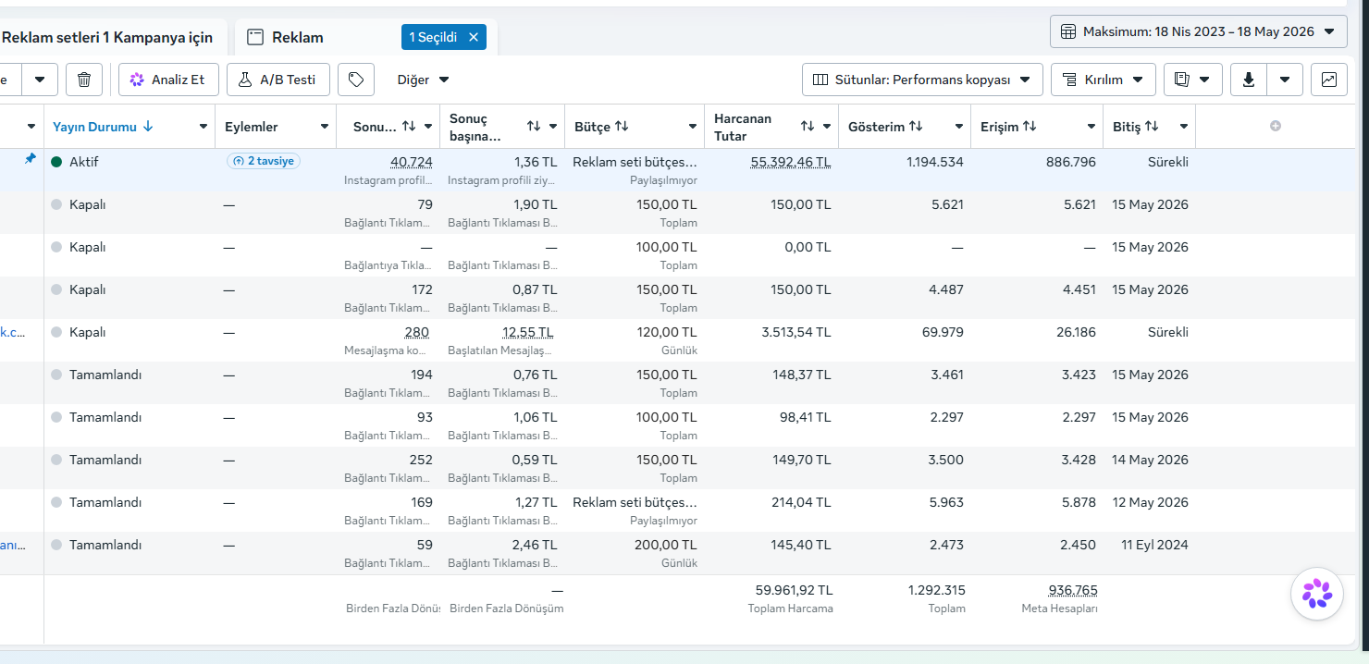The width and height of the screenshot is (1369, 664).
Task: Open the Meta AI assistant floating icon
Action: click(1316, 593)
